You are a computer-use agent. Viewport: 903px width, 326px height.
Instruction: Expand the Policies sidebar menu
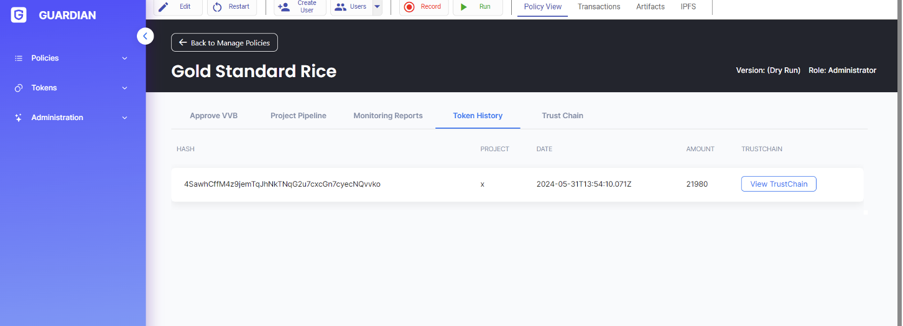coord(71,58)
